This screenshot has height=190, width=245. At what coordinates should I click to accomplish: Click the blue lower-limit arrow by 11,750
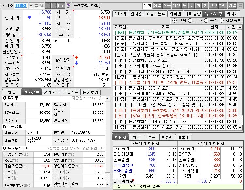coord(76,63)
